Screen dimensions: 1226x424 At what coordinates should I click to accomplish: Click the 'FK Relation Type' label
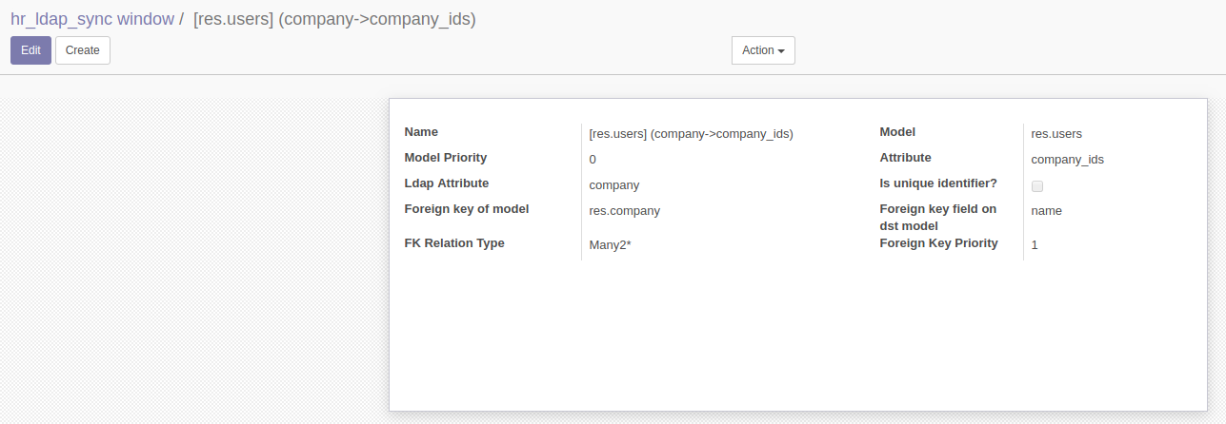454,243
